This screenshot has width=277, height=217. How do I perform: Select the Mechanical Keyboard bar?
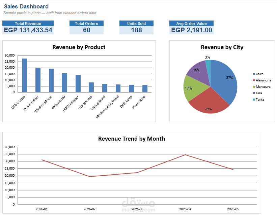point(118,88)
